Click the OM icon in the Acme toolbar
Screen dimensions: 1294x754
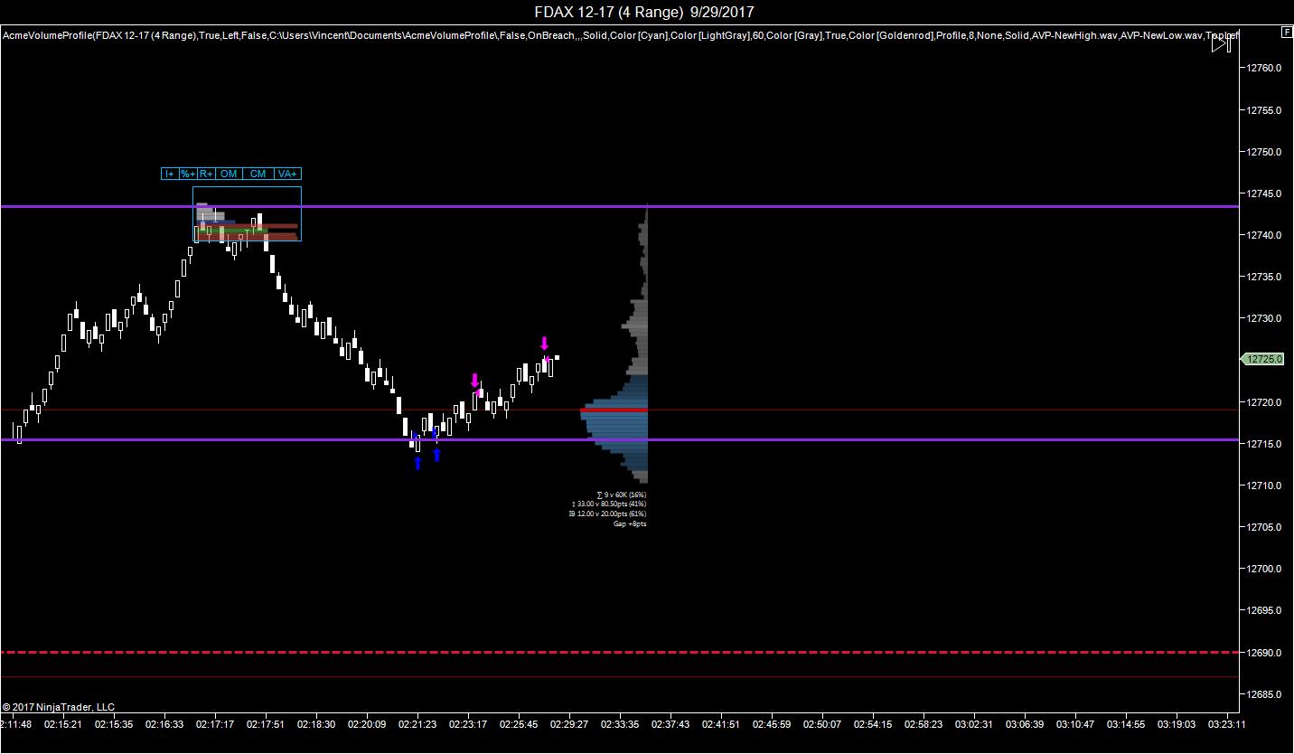[228, 174]
